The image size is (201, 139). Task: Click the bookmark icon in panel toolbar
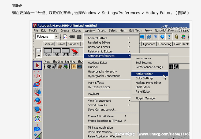pyautogui.click(x=60, y=67)
